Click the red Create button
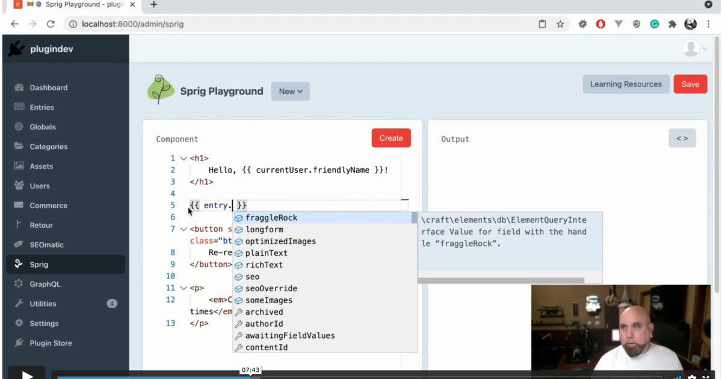This screenshot has width=722, height=379. tap(391, 138)
